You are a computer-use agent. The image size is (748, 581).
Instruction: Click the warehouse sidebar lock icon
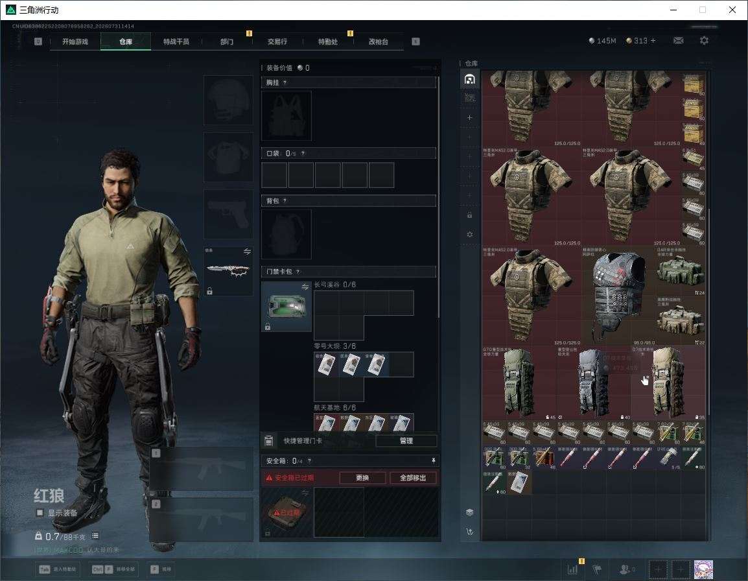tap(470, 215)
